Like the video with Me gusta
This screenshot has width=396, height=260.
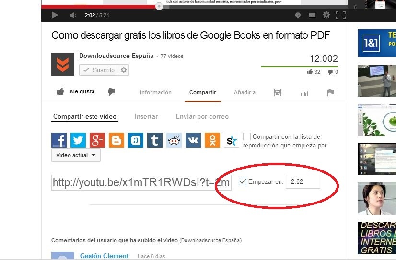[x=75, y=91]
